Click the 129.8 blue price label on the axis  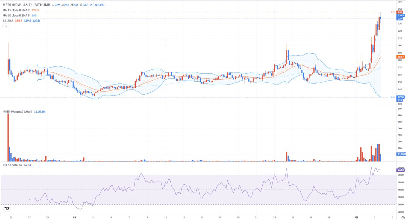coord(401,97)
